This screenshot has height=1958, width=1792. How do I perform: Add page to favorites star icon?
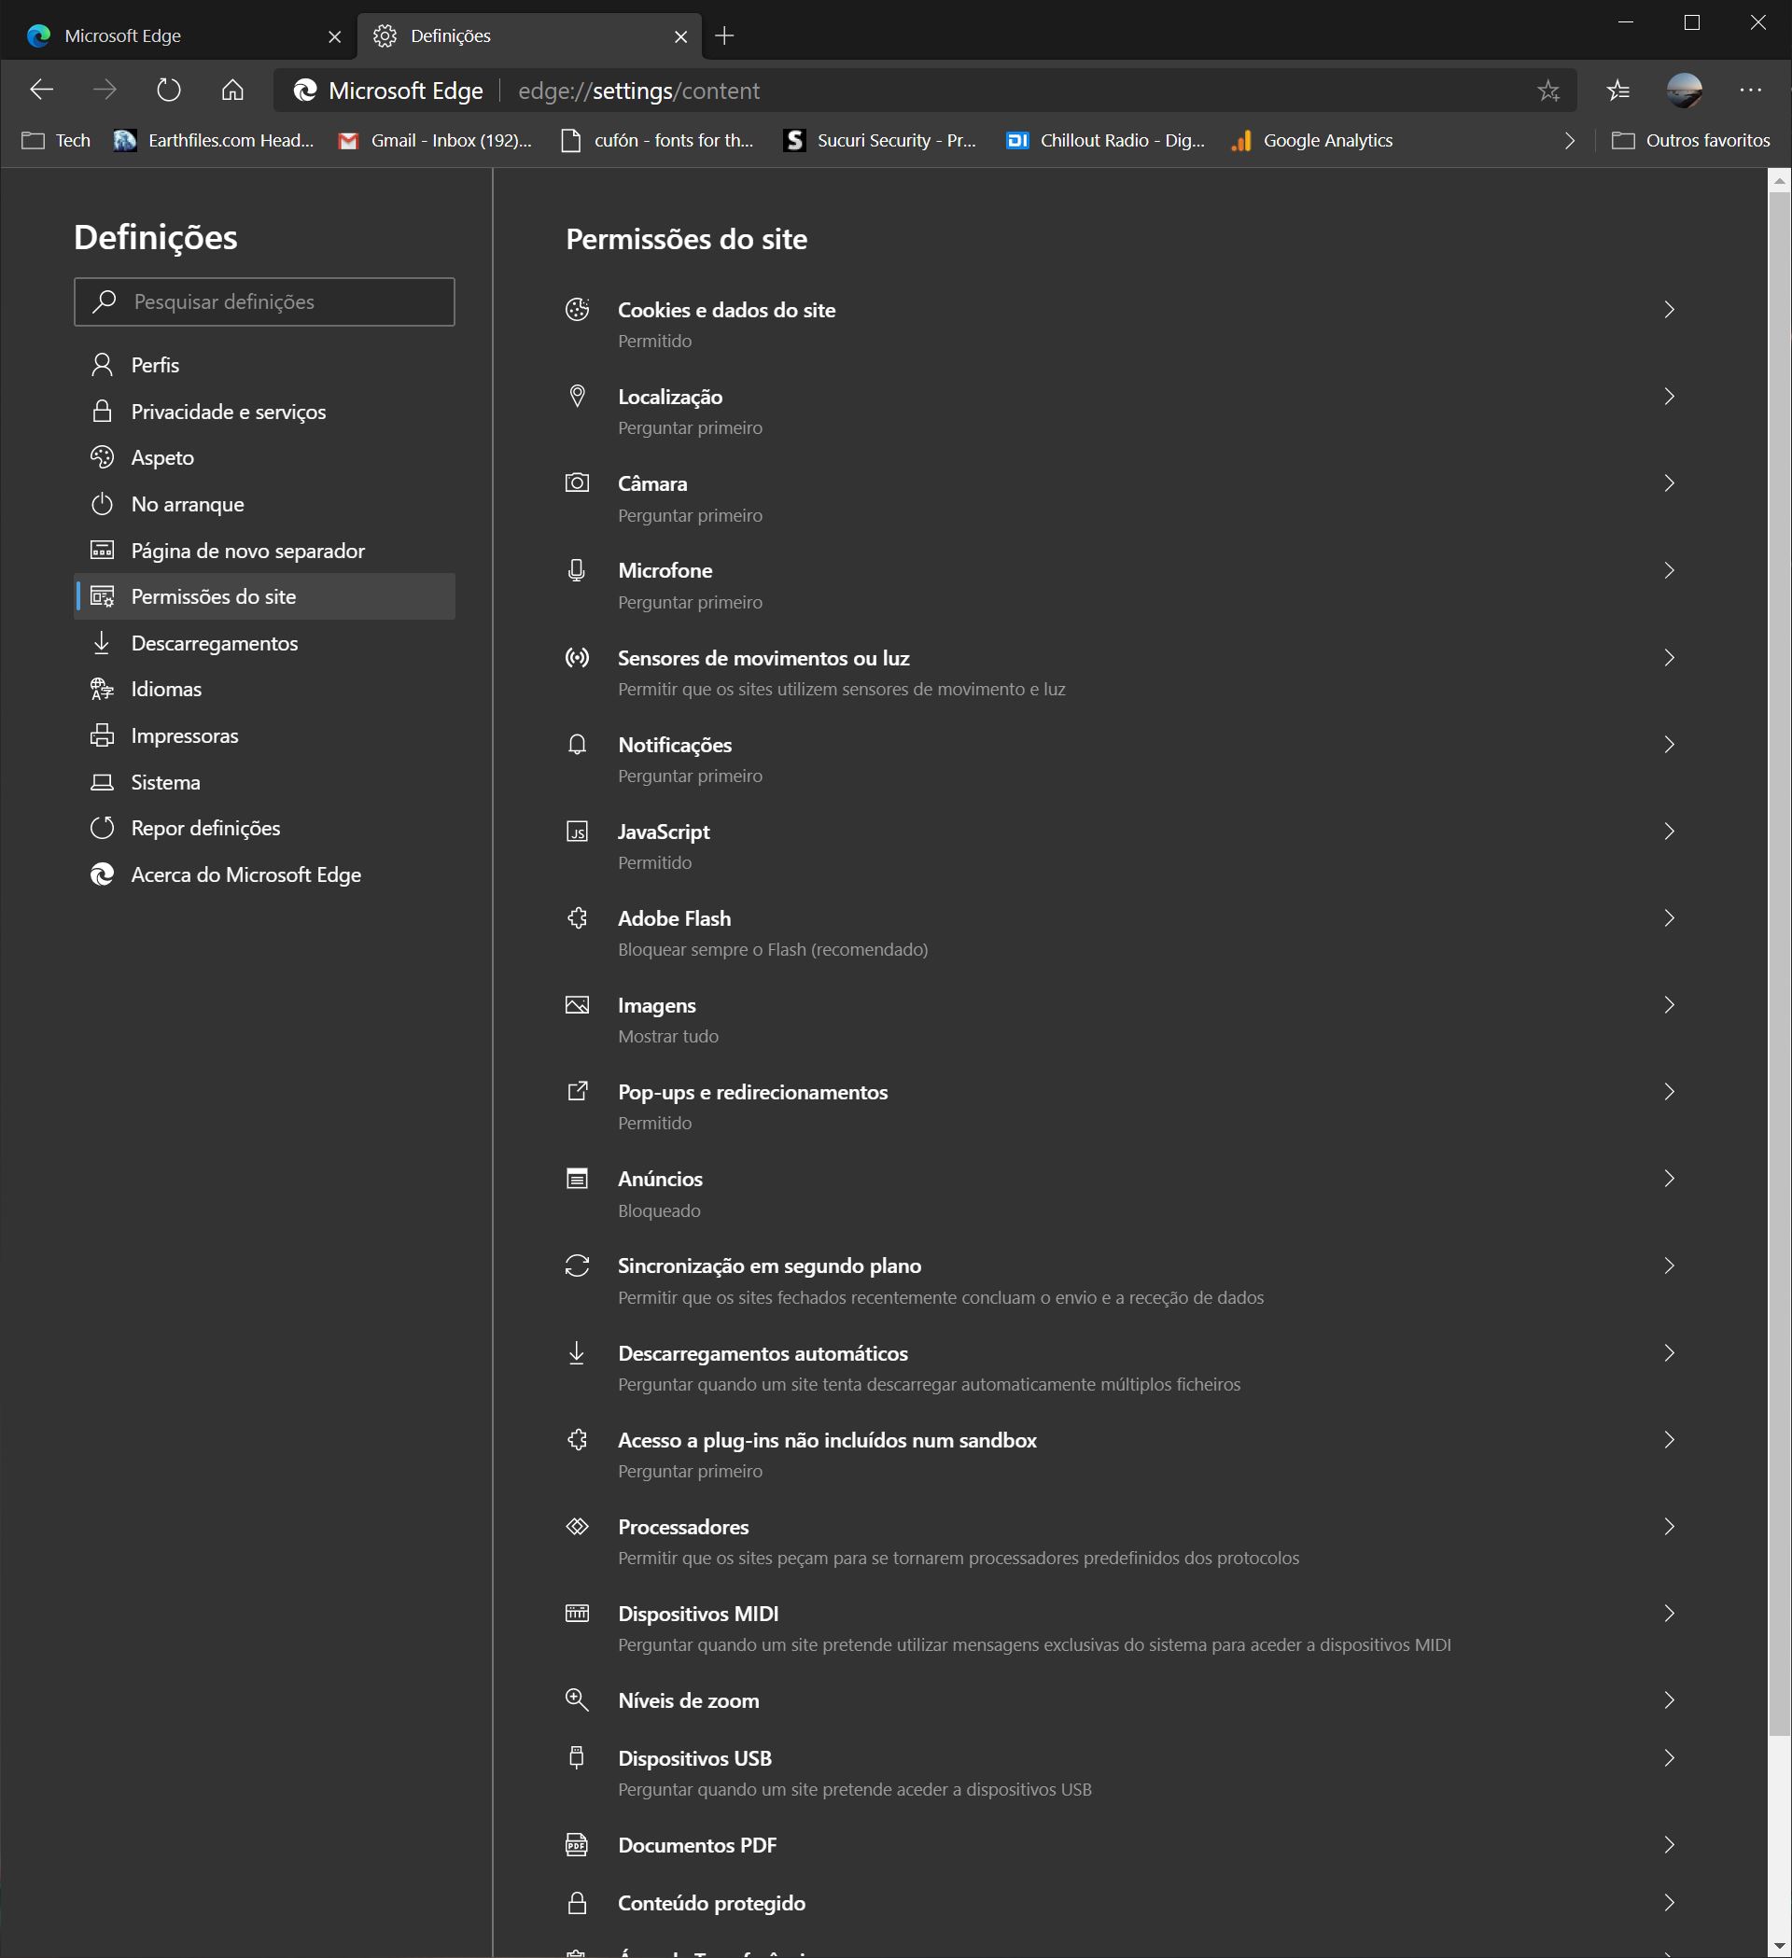tap(1548, 91)
